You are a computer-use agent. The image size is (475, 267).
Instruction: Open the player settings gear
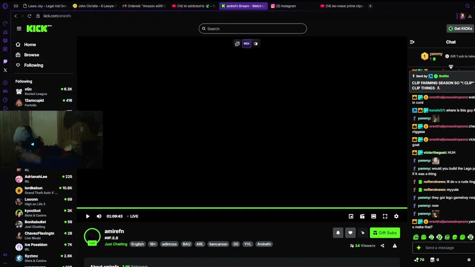396,216
